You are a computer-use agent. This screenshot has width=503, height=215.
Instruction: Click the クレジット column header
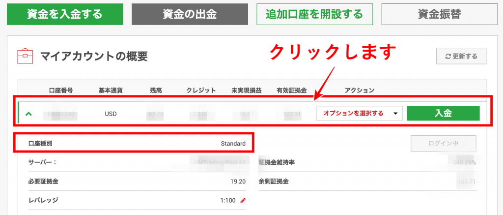tap(201, 90)
